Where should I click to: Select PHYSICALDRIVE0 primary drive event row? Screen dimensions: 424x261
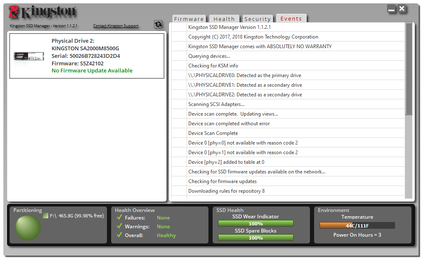point(288,75)
